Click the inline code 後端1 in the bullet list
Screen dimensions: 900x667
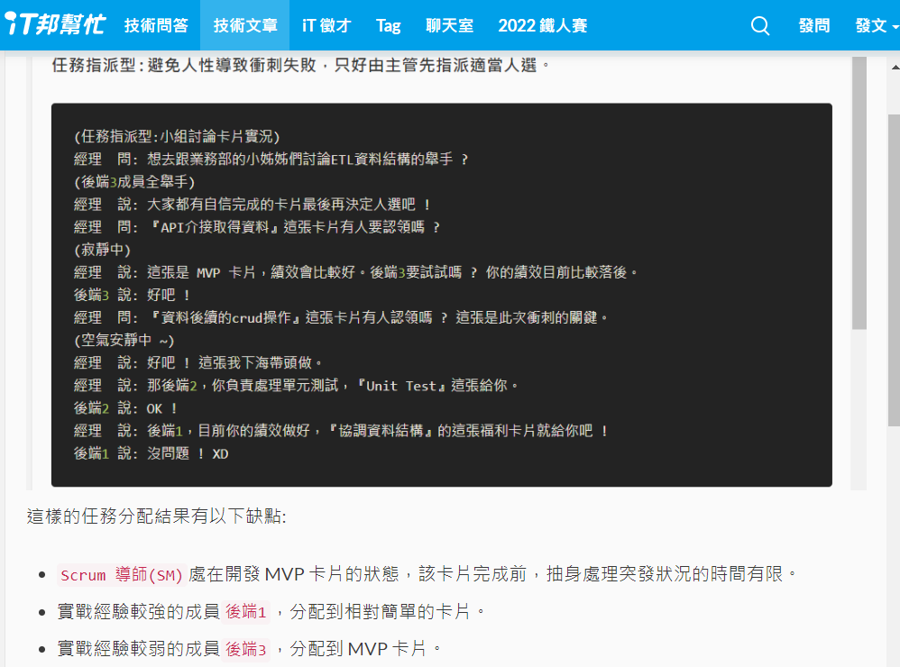click(245, 612)
